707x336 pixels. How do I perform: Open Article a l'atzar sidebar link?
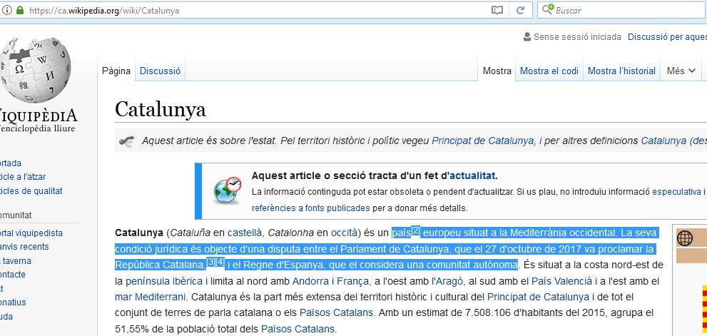(23, 177)
